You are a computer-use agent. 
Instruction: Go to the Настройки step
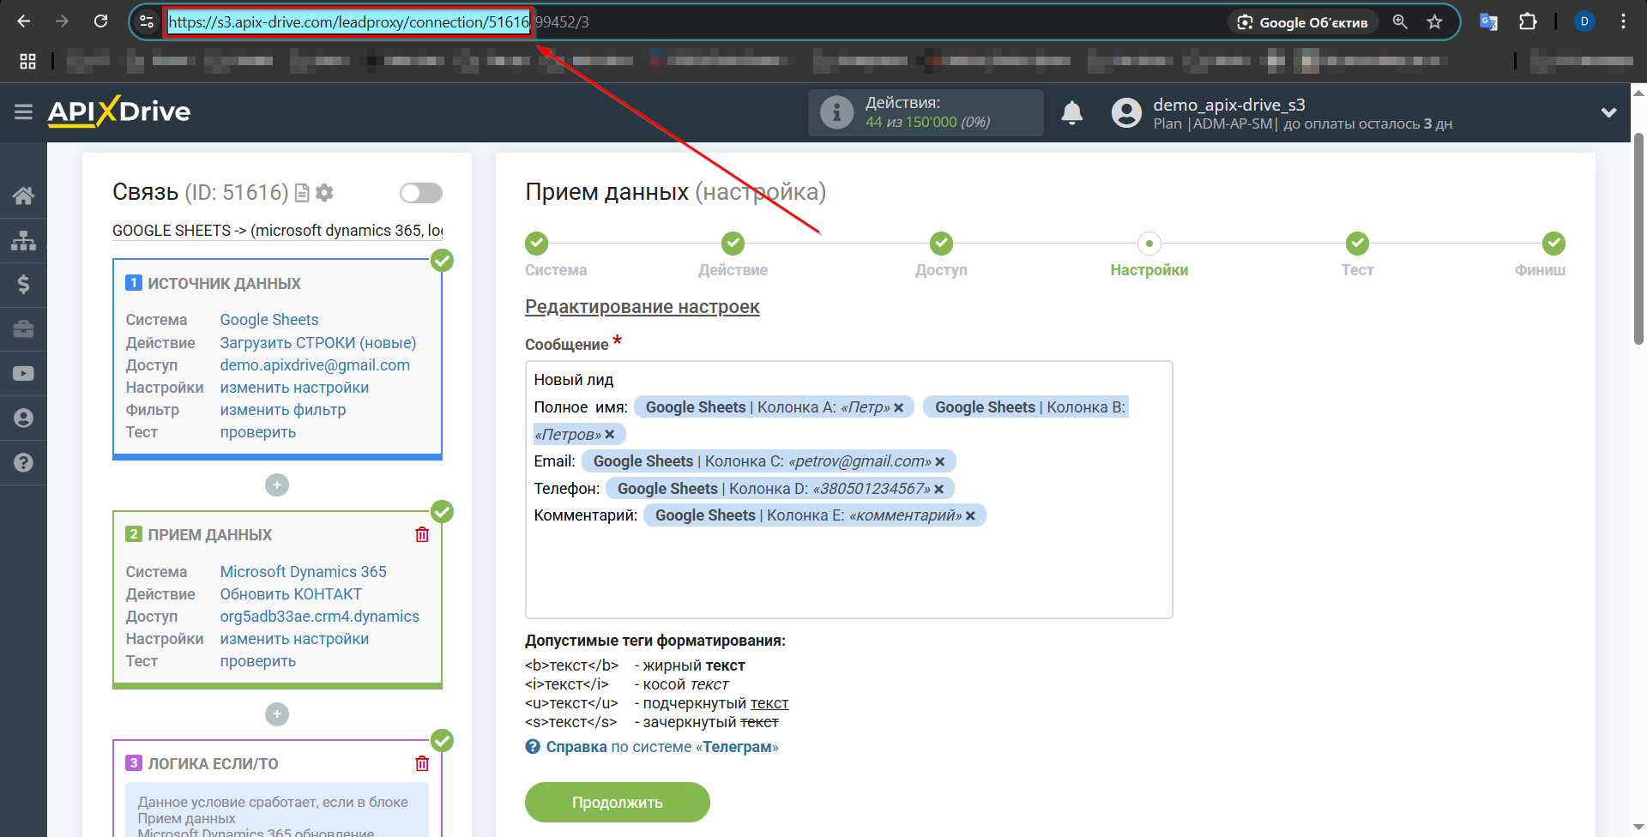[x=1149, y=255]
